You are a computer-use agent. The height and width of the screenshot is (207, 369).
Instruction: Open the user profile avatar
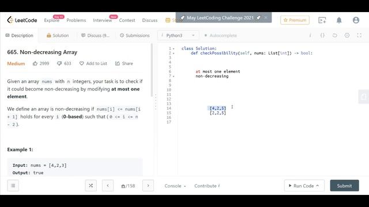click(x=356, y=20)
